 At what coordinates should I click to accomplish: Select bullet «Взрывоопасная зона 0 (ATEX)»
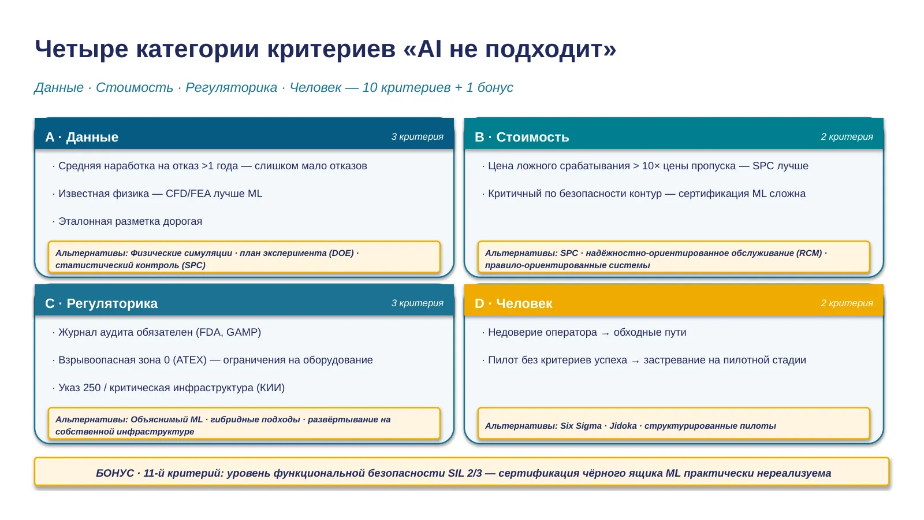[213, 360]
